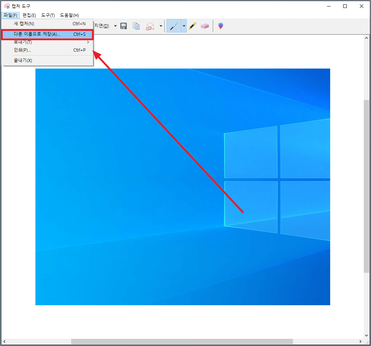Viewport: 371px width, 346px height.
Task: Open the 파일(F) menu
Action: [10, 16]
